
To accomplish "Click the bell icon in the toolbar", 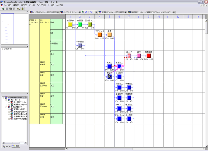I will coord(18,9).
